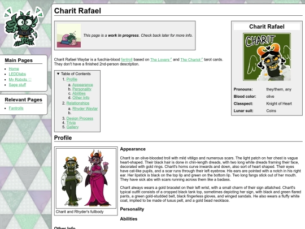Click the caption Charit and Rhyder's fullbody
The image size is (305, 229).
coord(80,211)
